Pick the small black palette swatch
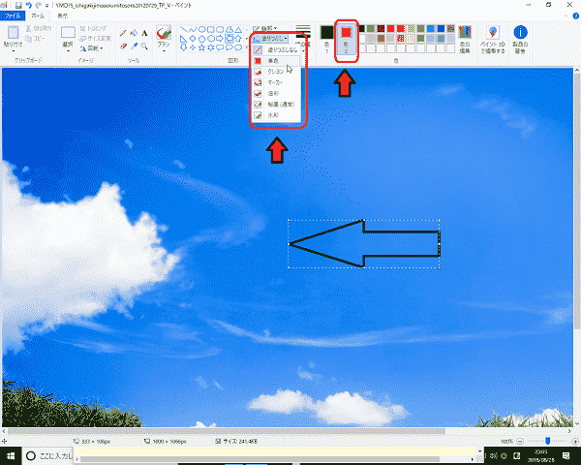 (x=361, y=28)
